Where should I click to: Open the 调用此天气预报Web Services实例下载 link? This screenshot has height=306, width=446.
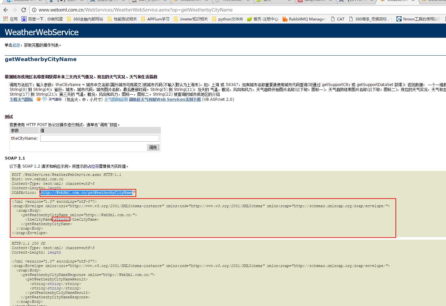[x=165, y=99]
